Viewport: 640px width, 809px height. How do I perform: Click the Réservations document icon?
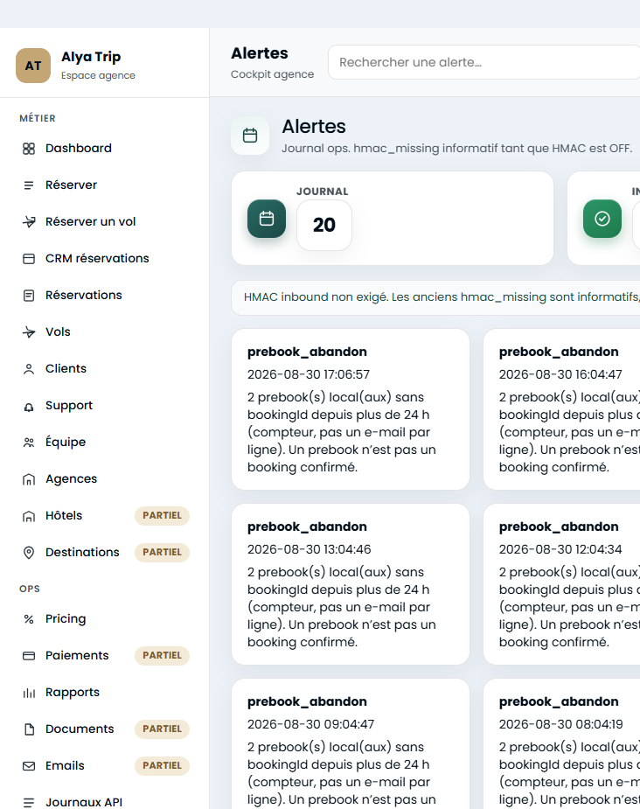[x=29, y=295]
